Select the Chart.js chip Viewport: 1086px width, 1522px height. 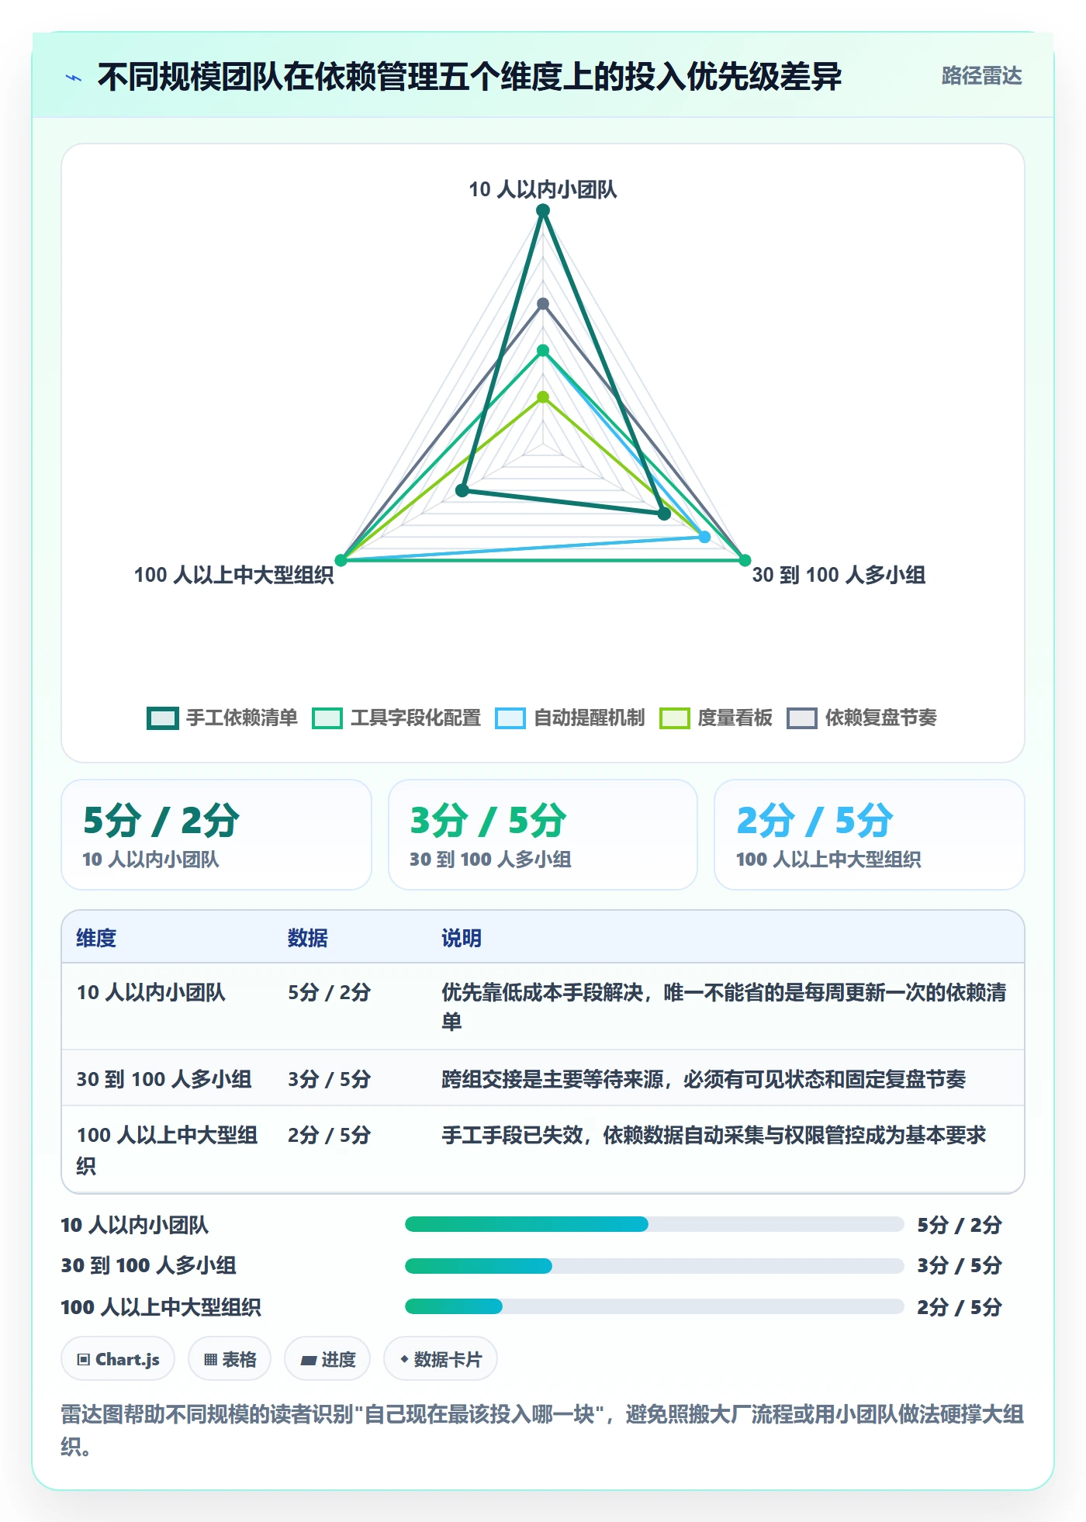coord(118,1359)
